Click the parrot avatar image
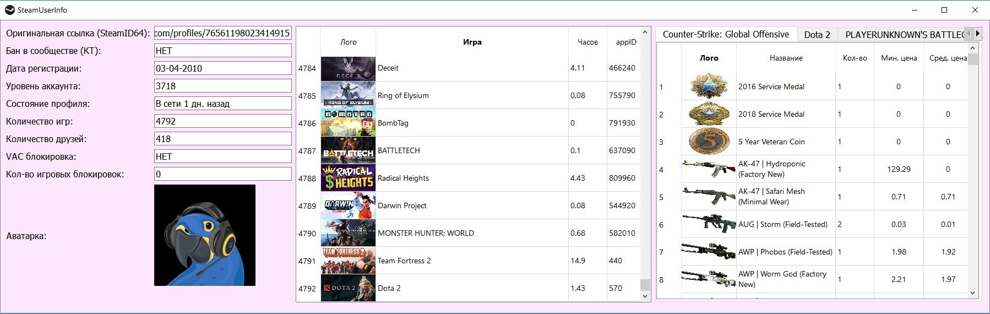Viewport: 990px width, 314px height. [x=205, y=235]
